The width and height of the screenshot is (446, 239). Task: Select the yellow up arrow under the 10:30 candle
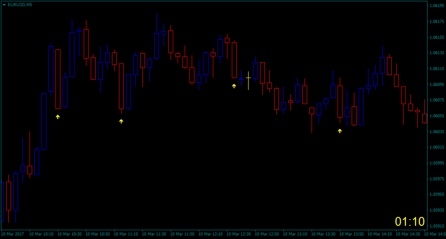click(58, 117)
